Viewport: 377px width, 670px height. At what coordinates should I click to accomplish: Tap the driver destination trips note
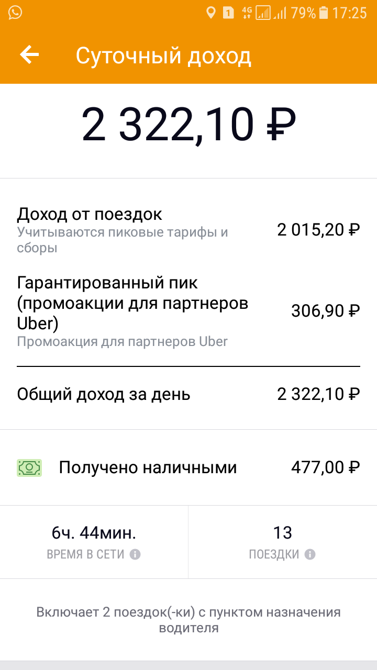pos(188,620)
